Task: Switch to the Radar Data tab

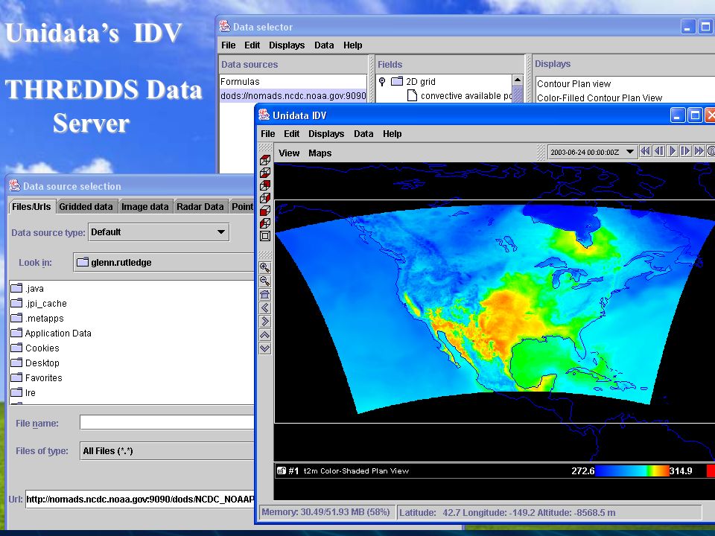Action: pos(200,206)
